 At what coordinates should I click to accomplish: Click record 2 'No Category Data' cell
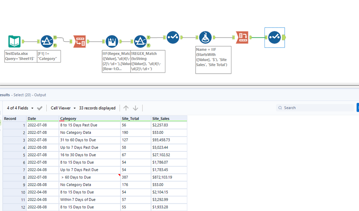click(90, 132)
